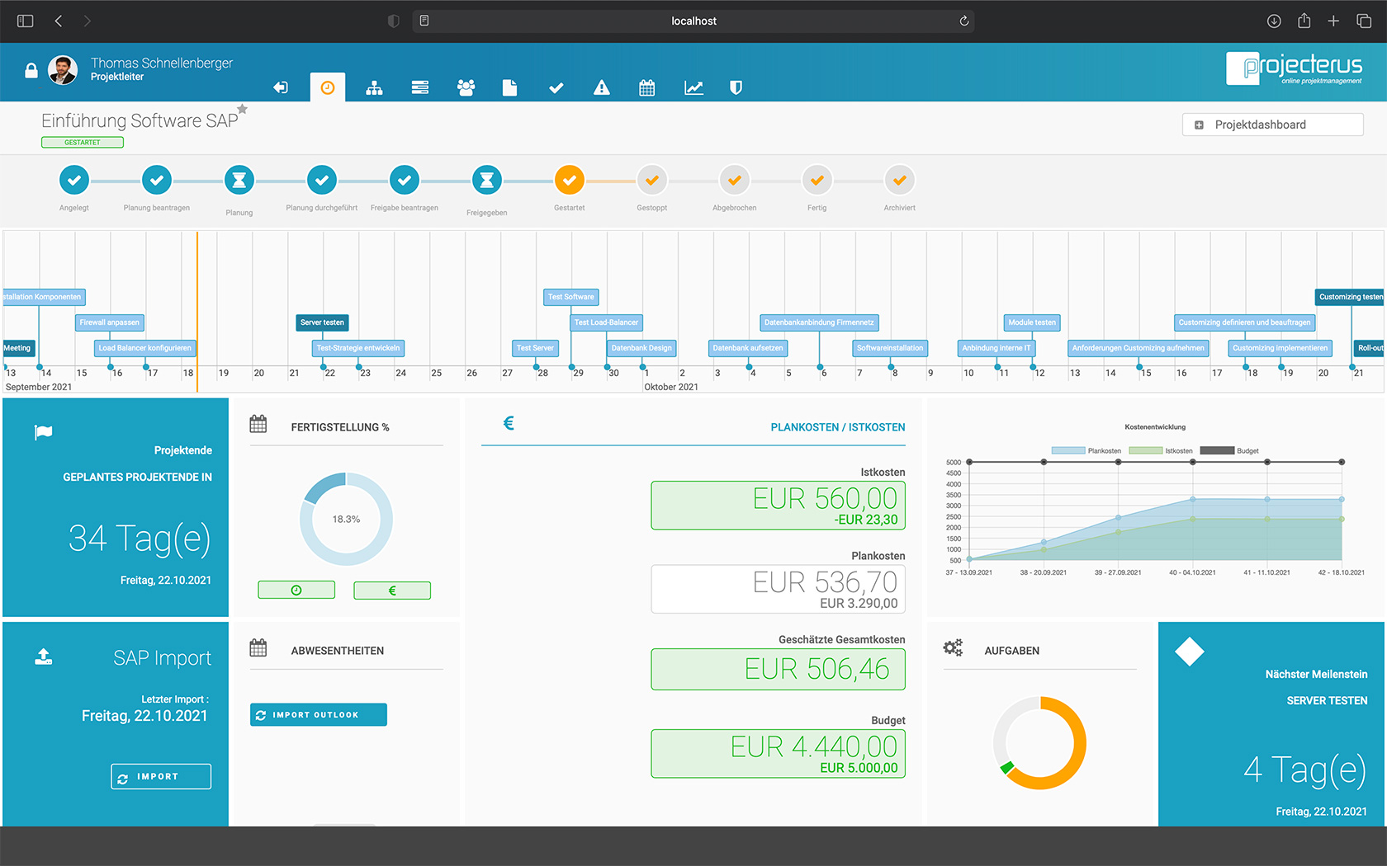Click the team members group icon
1387x866 pixels.
[x=466, y=87]
